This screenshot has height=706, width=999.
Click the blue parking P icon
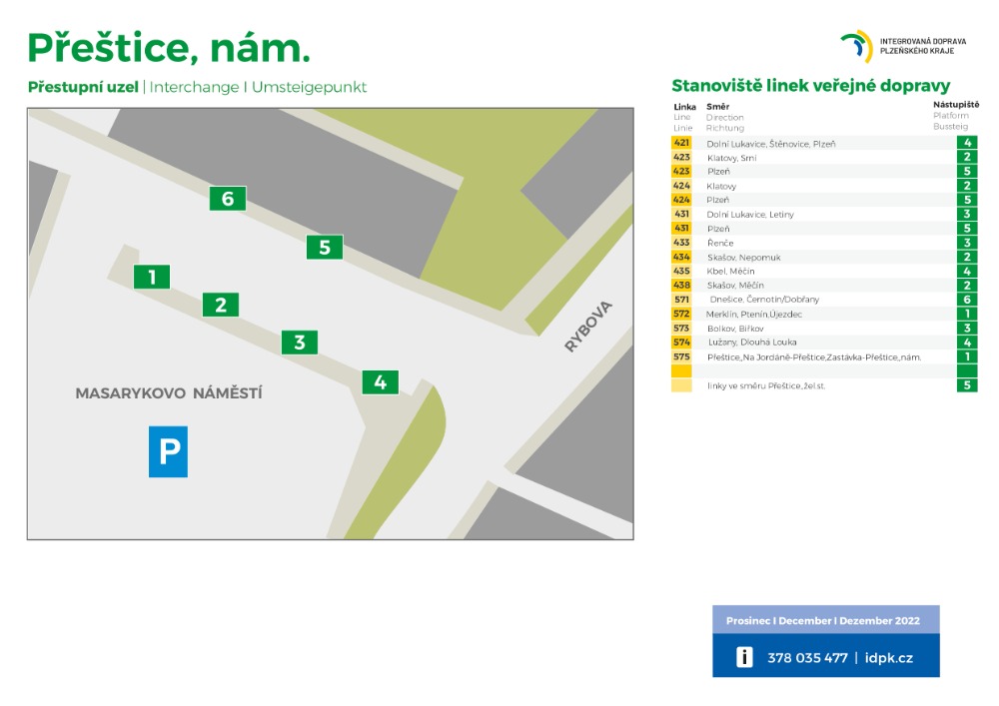tap(169, 451)
